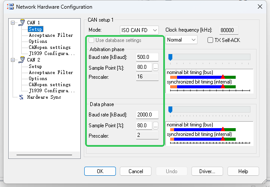
Task: Collapse the CAN 1 tree node
Action: 13,23
